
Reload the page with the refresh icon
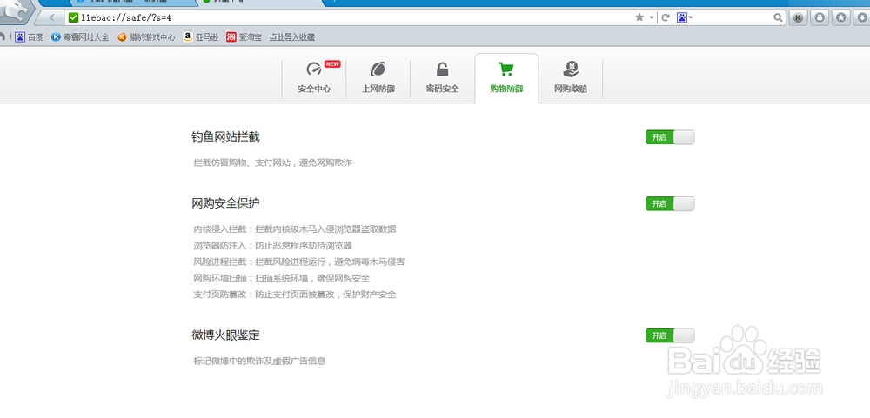pyautogui.click(x=665, y=17)
